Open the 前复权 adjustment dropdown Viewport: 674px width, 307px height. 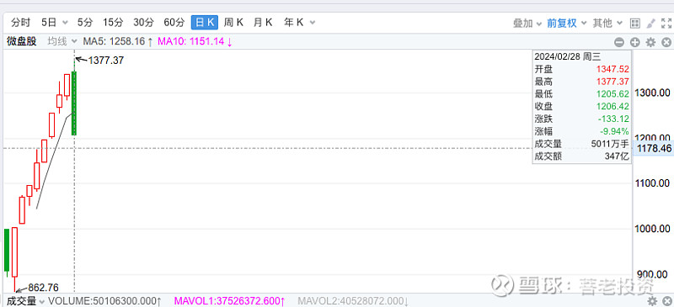click(x=566, y=24)
